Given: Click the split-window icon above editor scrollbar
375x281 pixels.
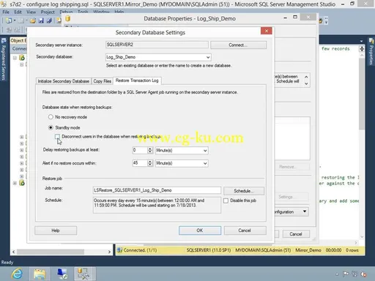Looking at the screenshot, I should [362, 49].
